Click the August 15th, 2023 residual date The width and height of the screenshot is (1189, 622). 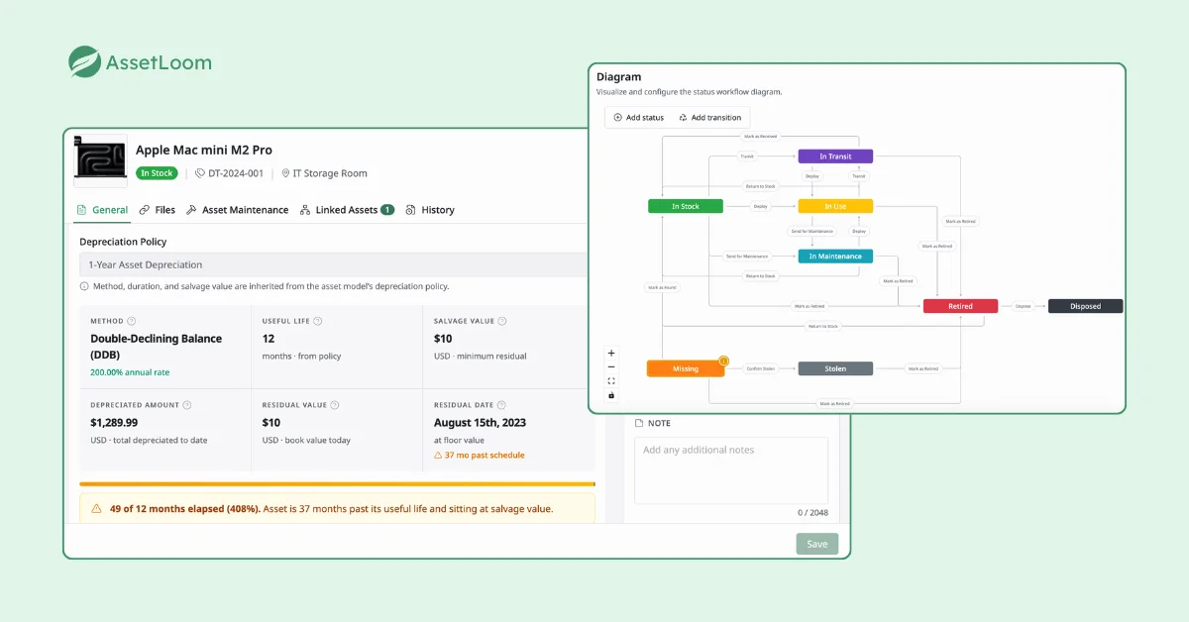coord(480,423)
